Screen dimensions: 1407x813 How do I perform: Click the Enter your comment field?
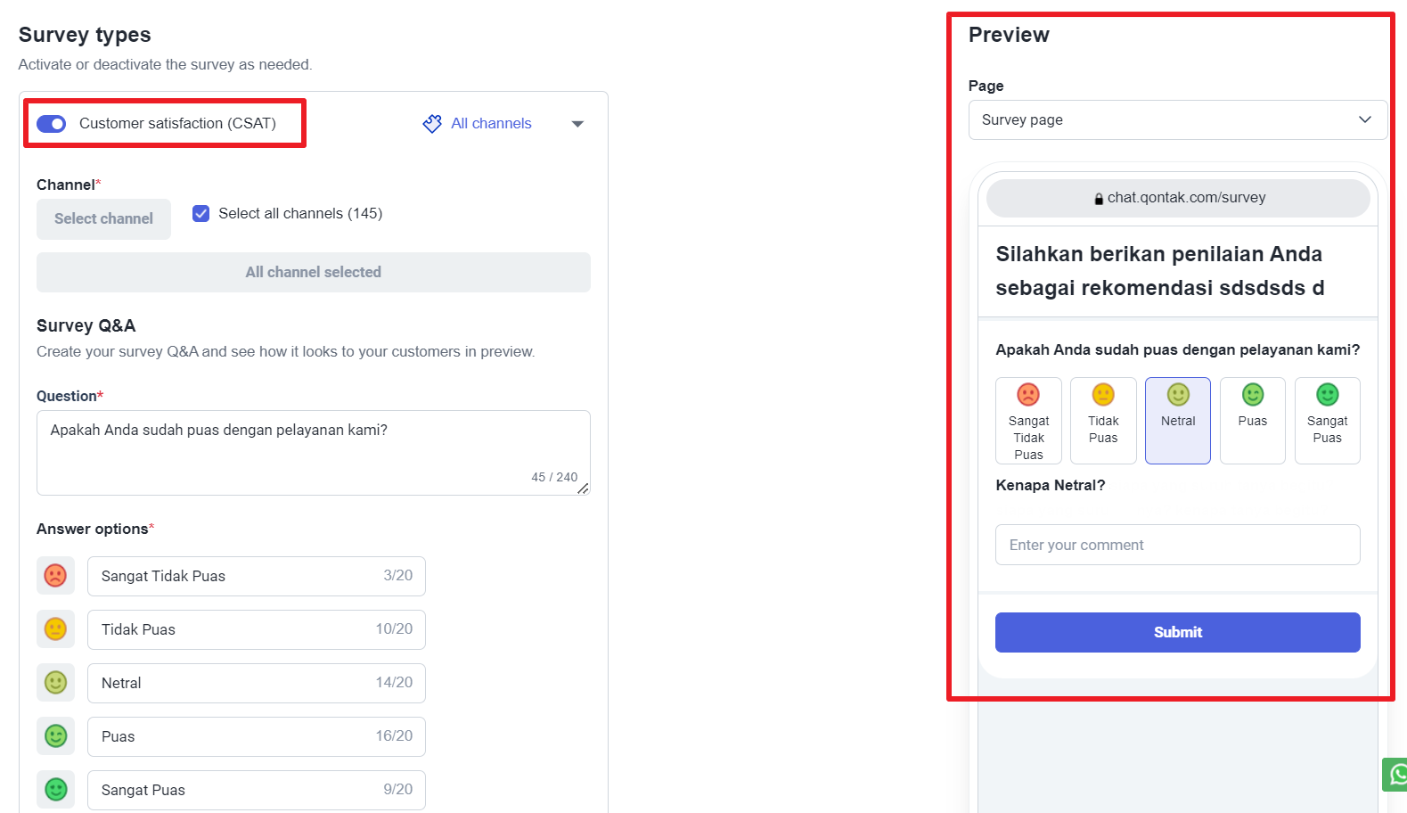(x=1177, y=545)
